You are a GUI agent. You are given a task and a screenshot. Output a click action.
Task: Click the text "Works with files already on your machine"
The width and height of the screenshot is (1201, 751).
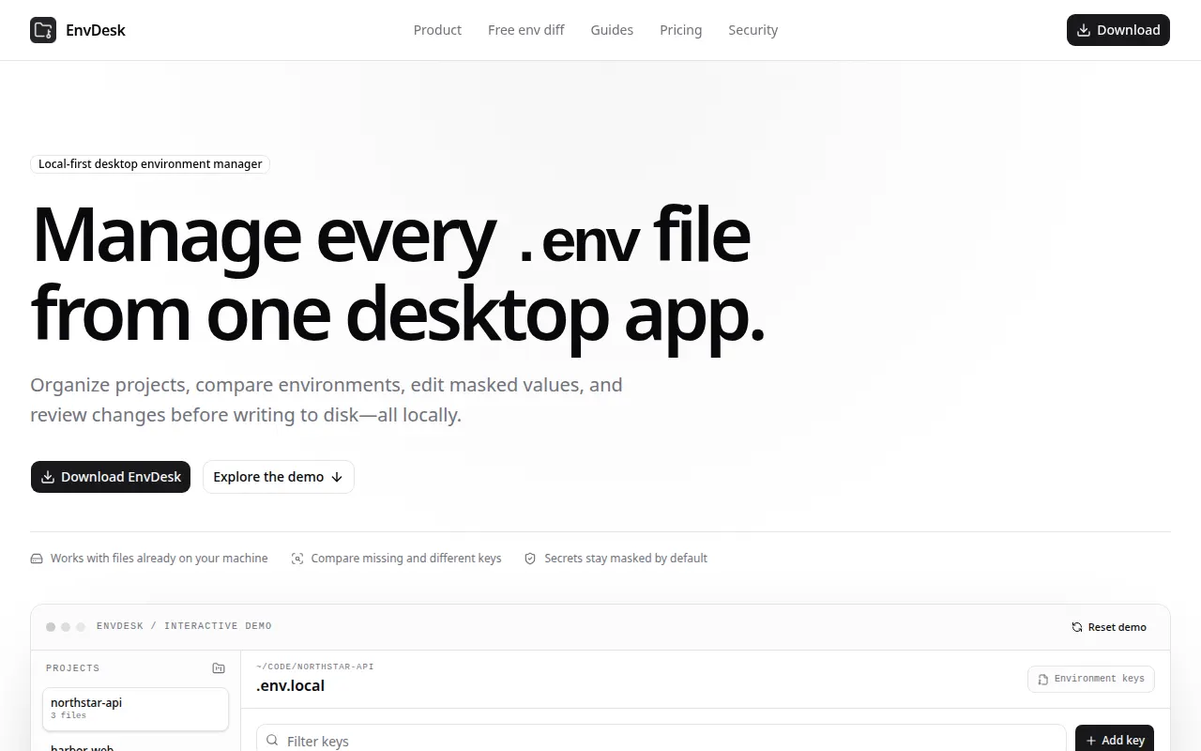(160, 559)
